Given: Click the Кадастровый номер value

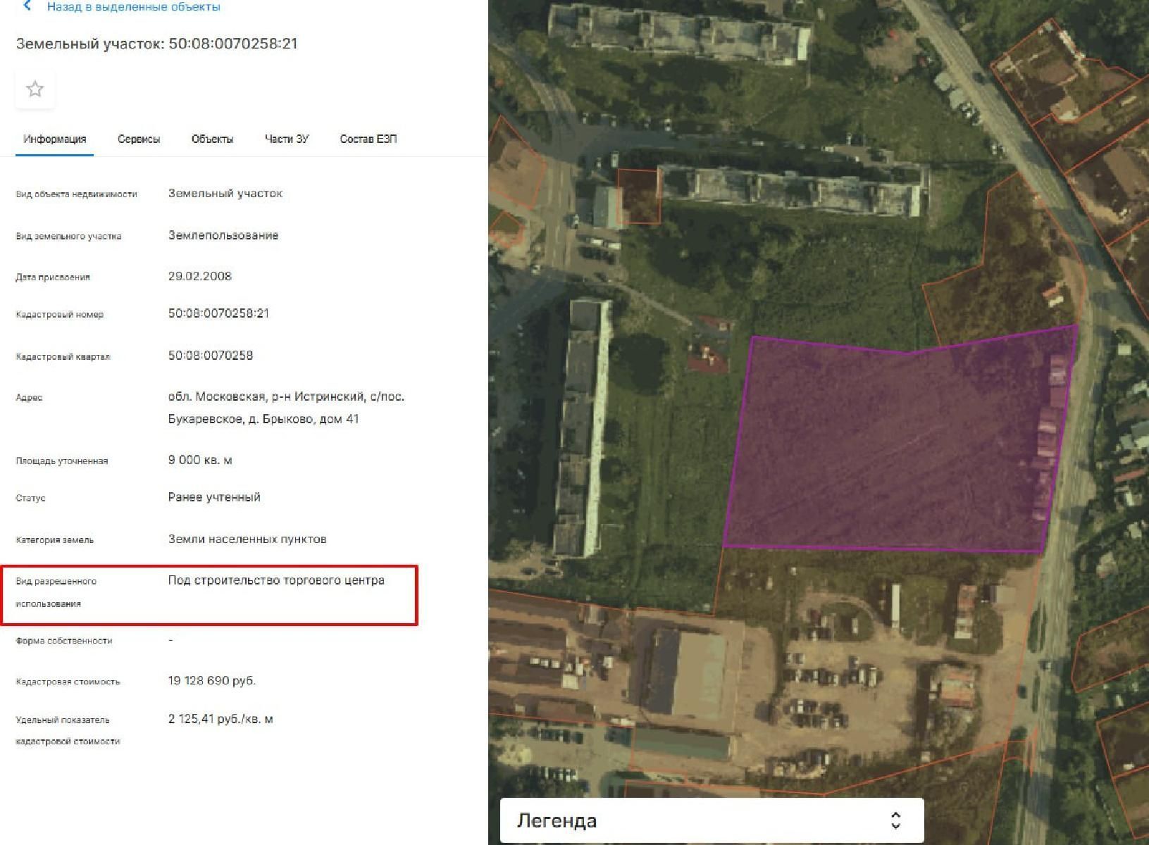Looking at the screenshot, I should click(218, 313).
